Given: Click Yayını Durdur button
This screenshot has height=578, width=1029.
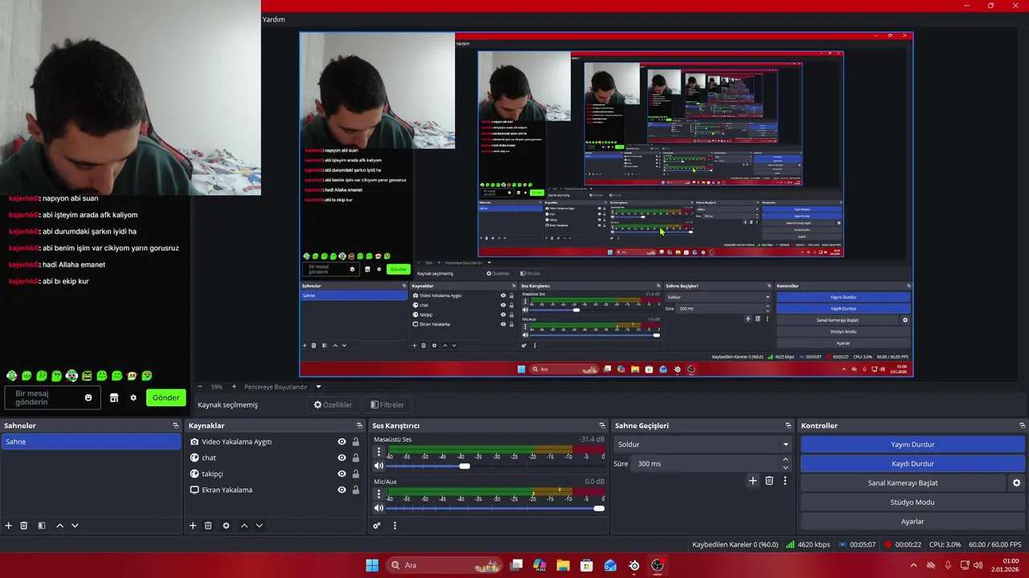Looking at the screenshot, I should tap(912, 444).
